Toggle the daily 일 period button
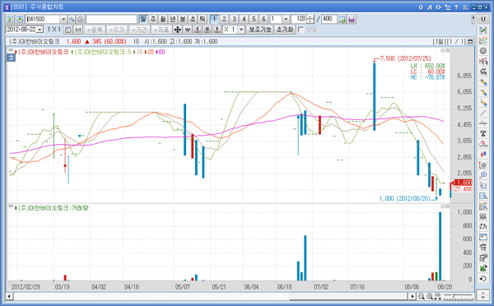This screenshot has height=306, width=494. [x=143, y=19]
